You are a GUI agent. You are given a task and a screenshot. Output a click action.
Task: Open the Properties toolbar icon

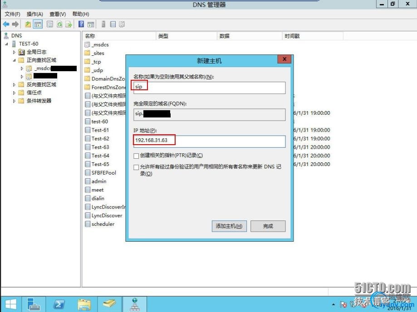[x=50, y=24]
